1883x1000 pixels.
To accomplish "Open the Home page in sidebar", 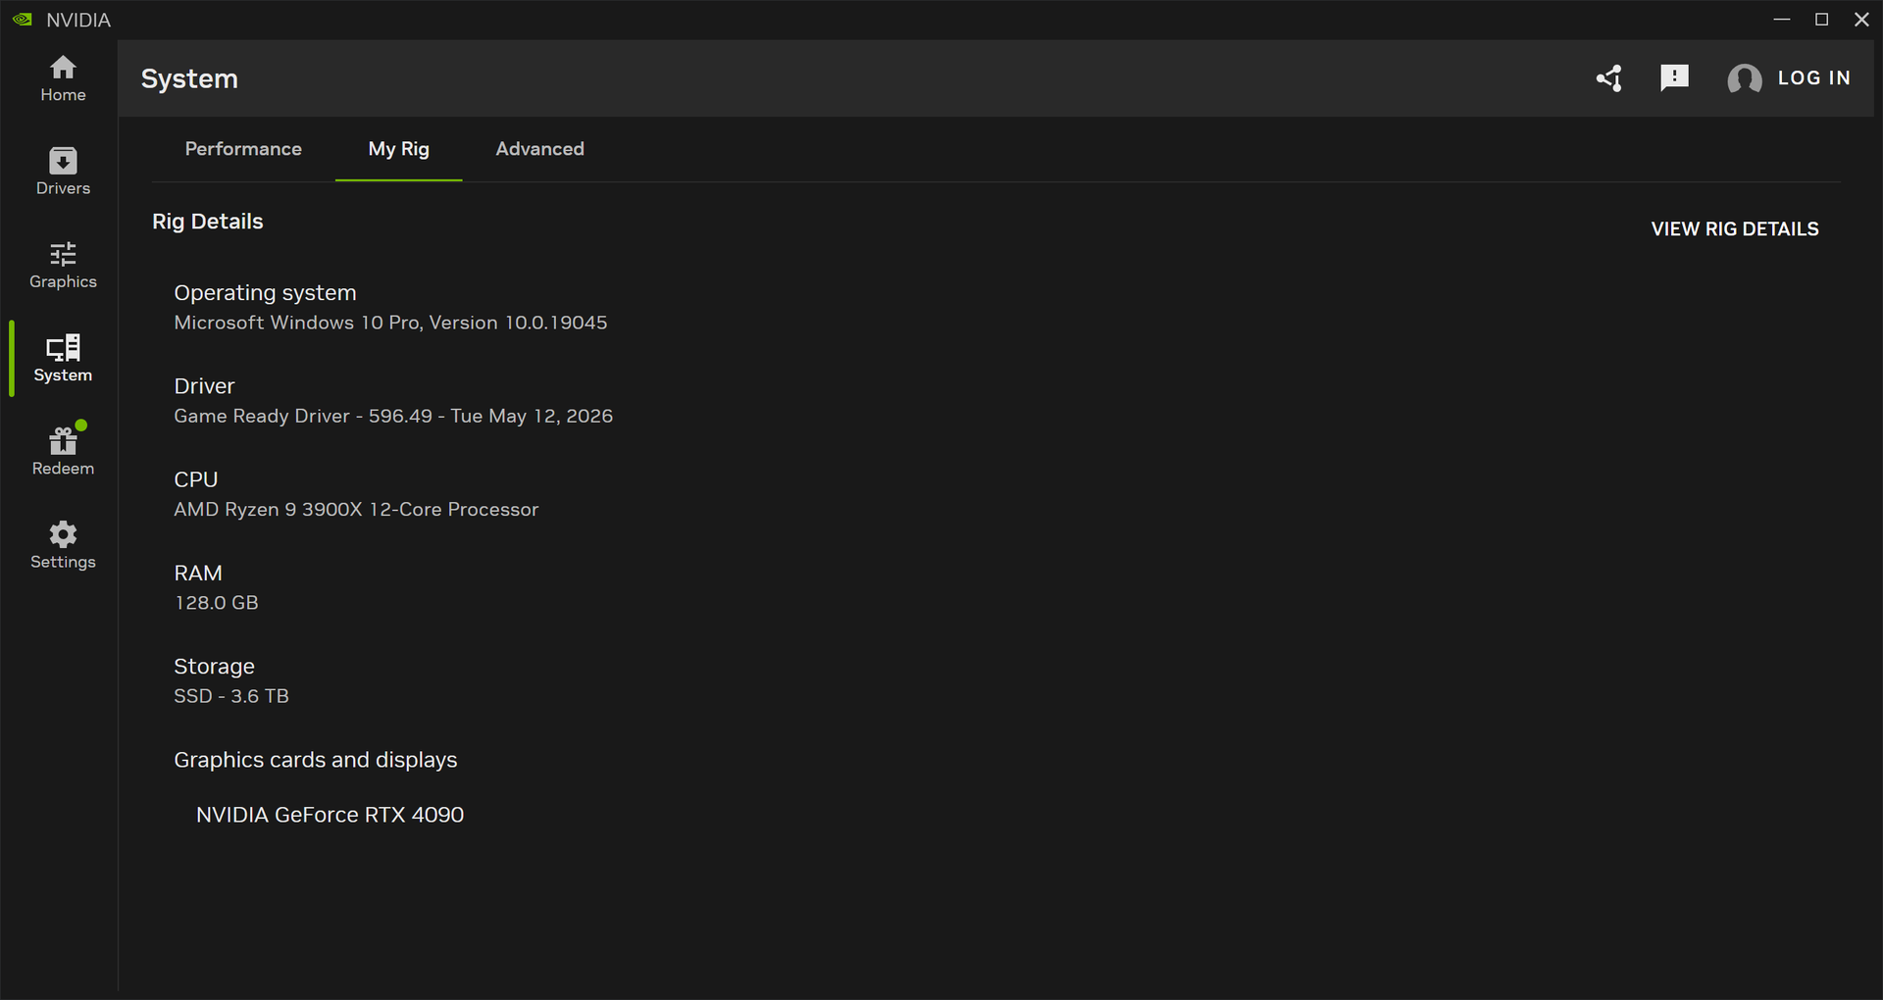I will (x=63, y=78).
